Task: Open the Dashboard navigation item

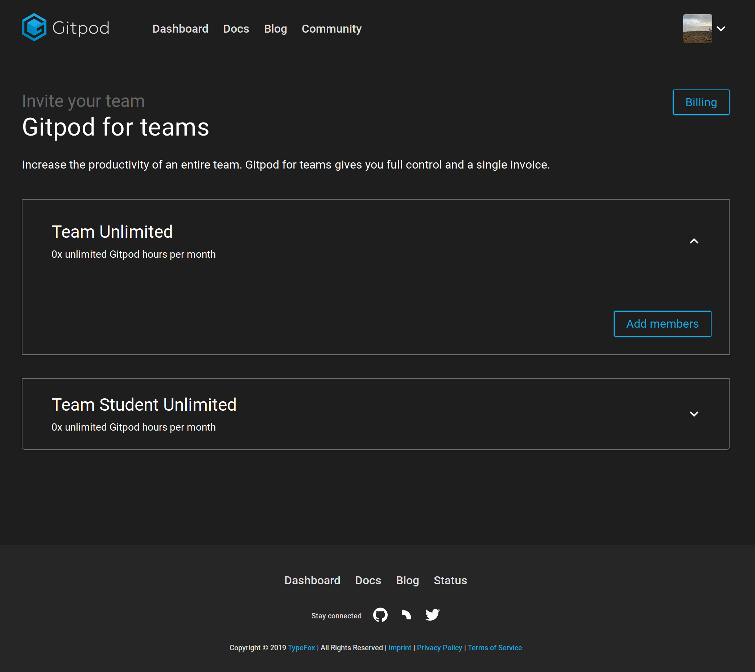Action: pos(180,29)
